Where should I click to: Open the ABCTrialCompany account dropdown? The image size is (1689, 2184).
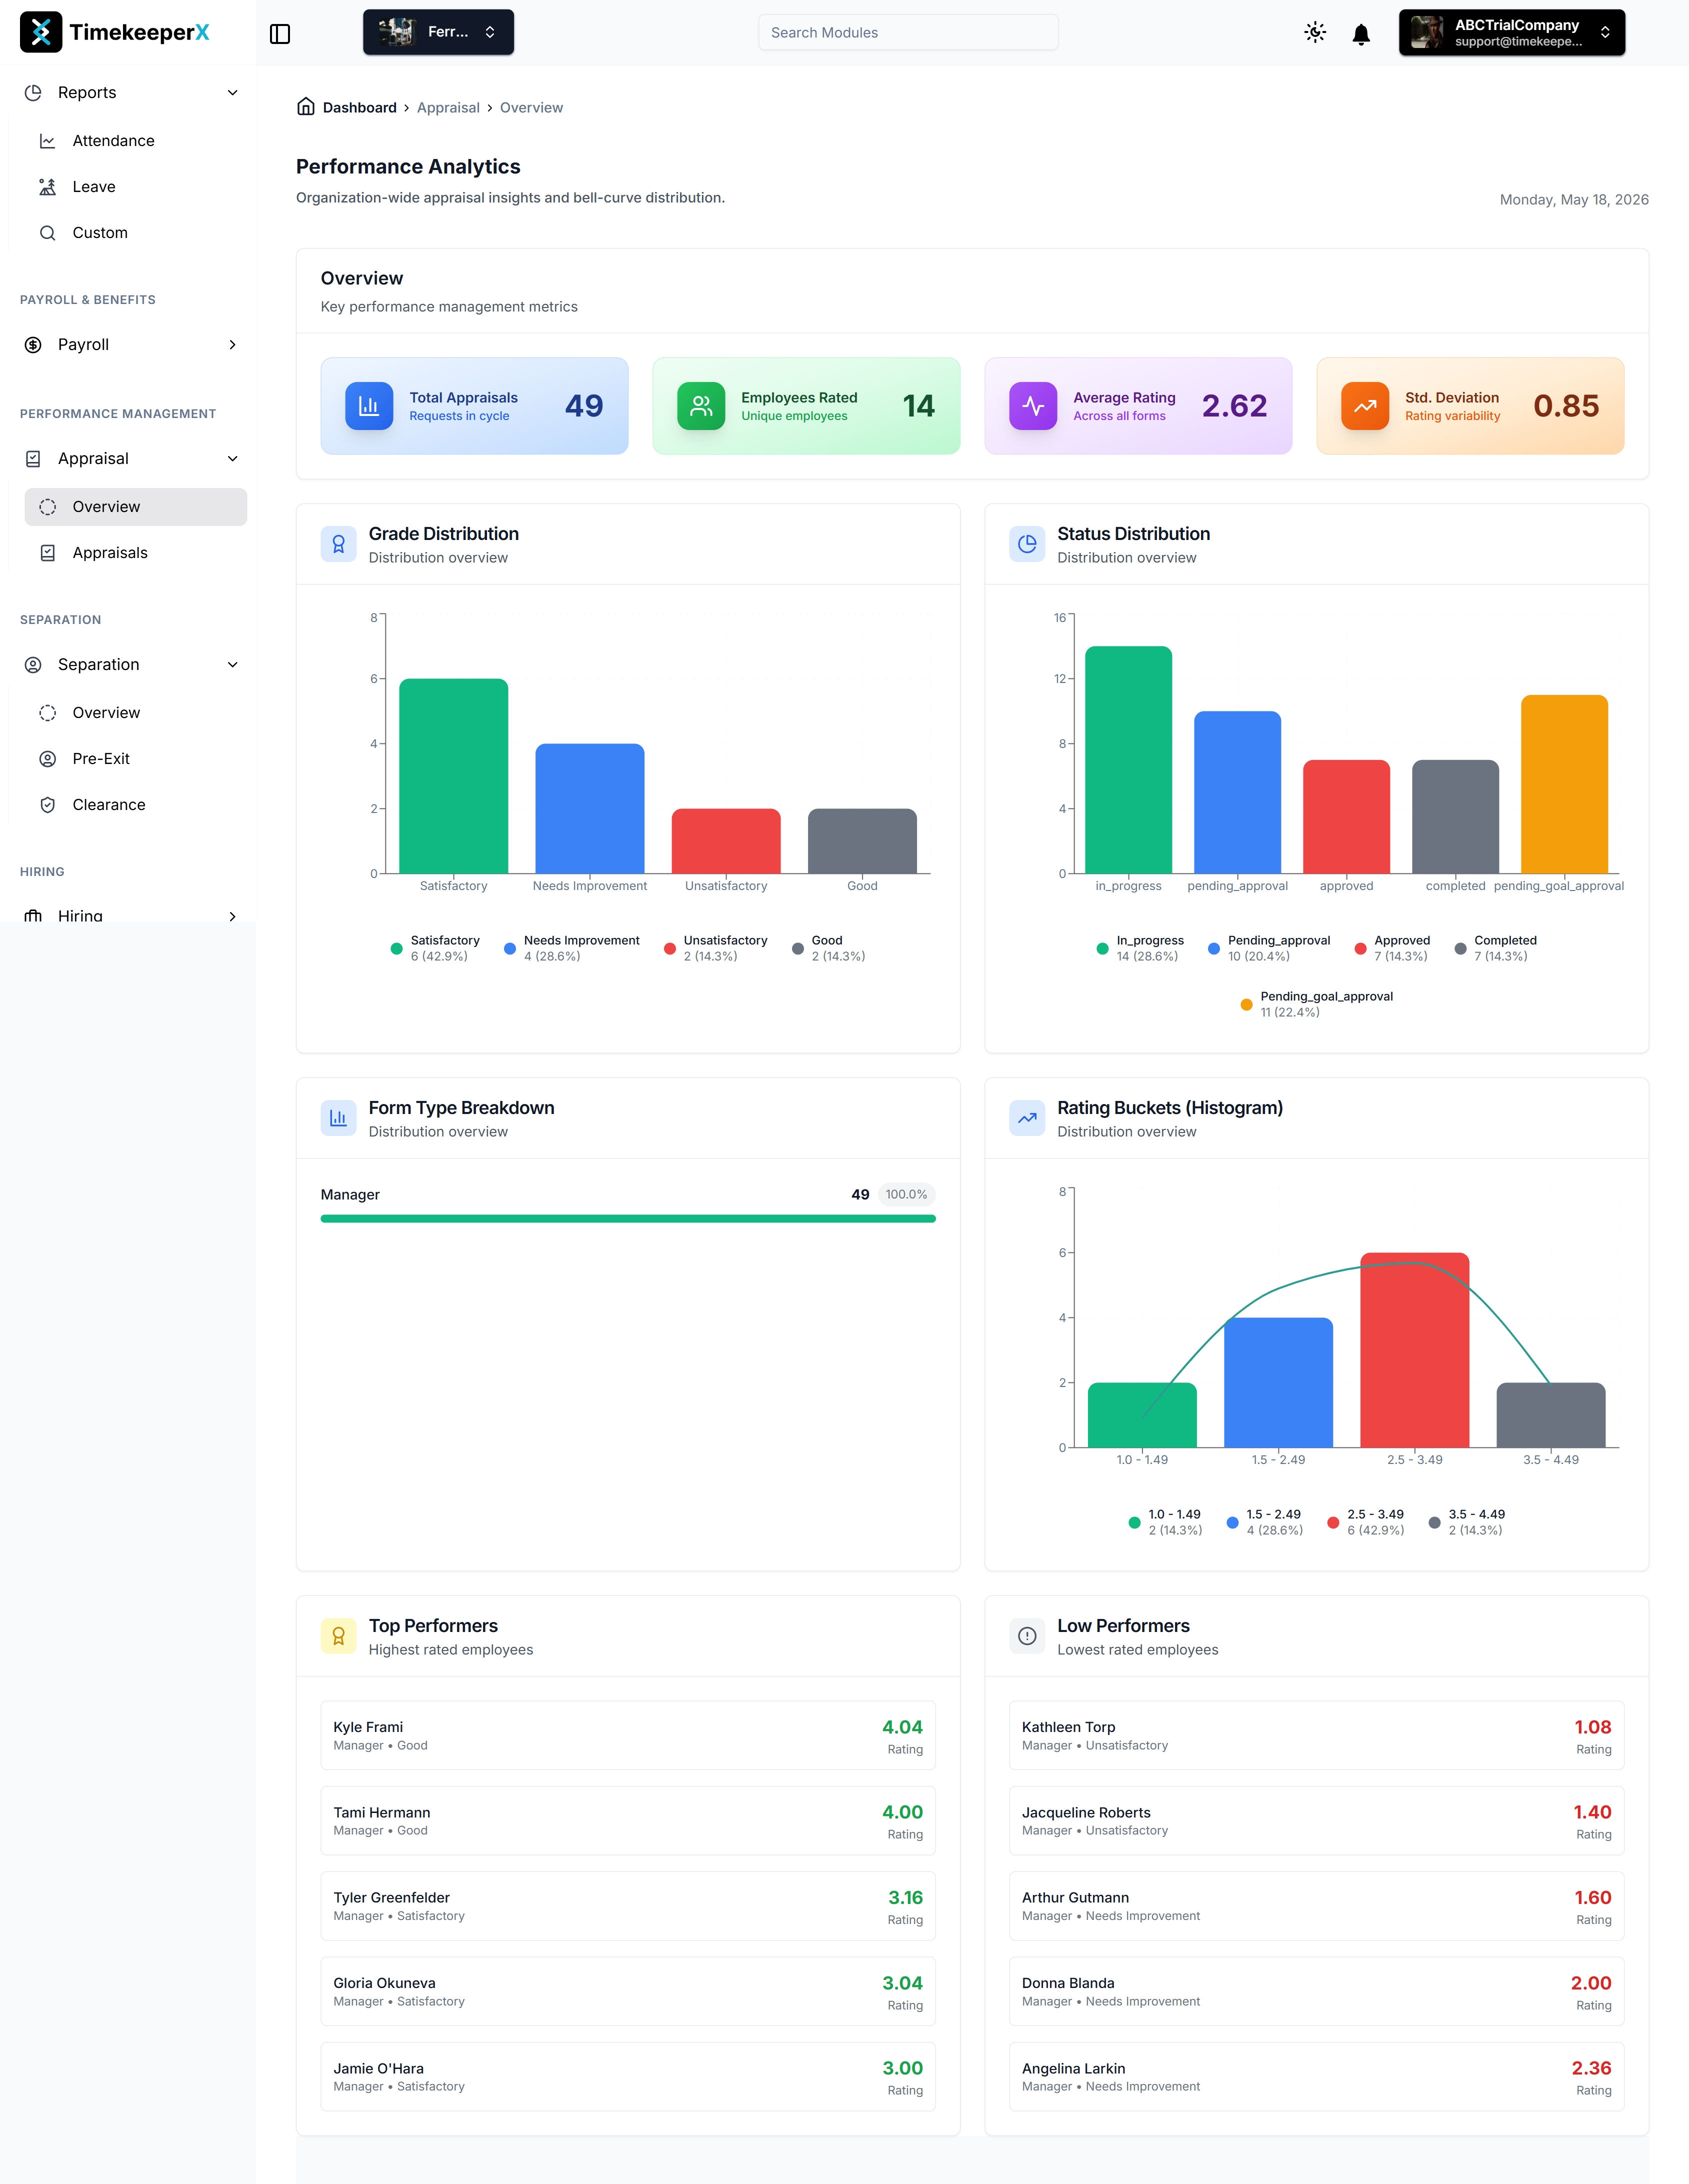tap(1511, 32)
